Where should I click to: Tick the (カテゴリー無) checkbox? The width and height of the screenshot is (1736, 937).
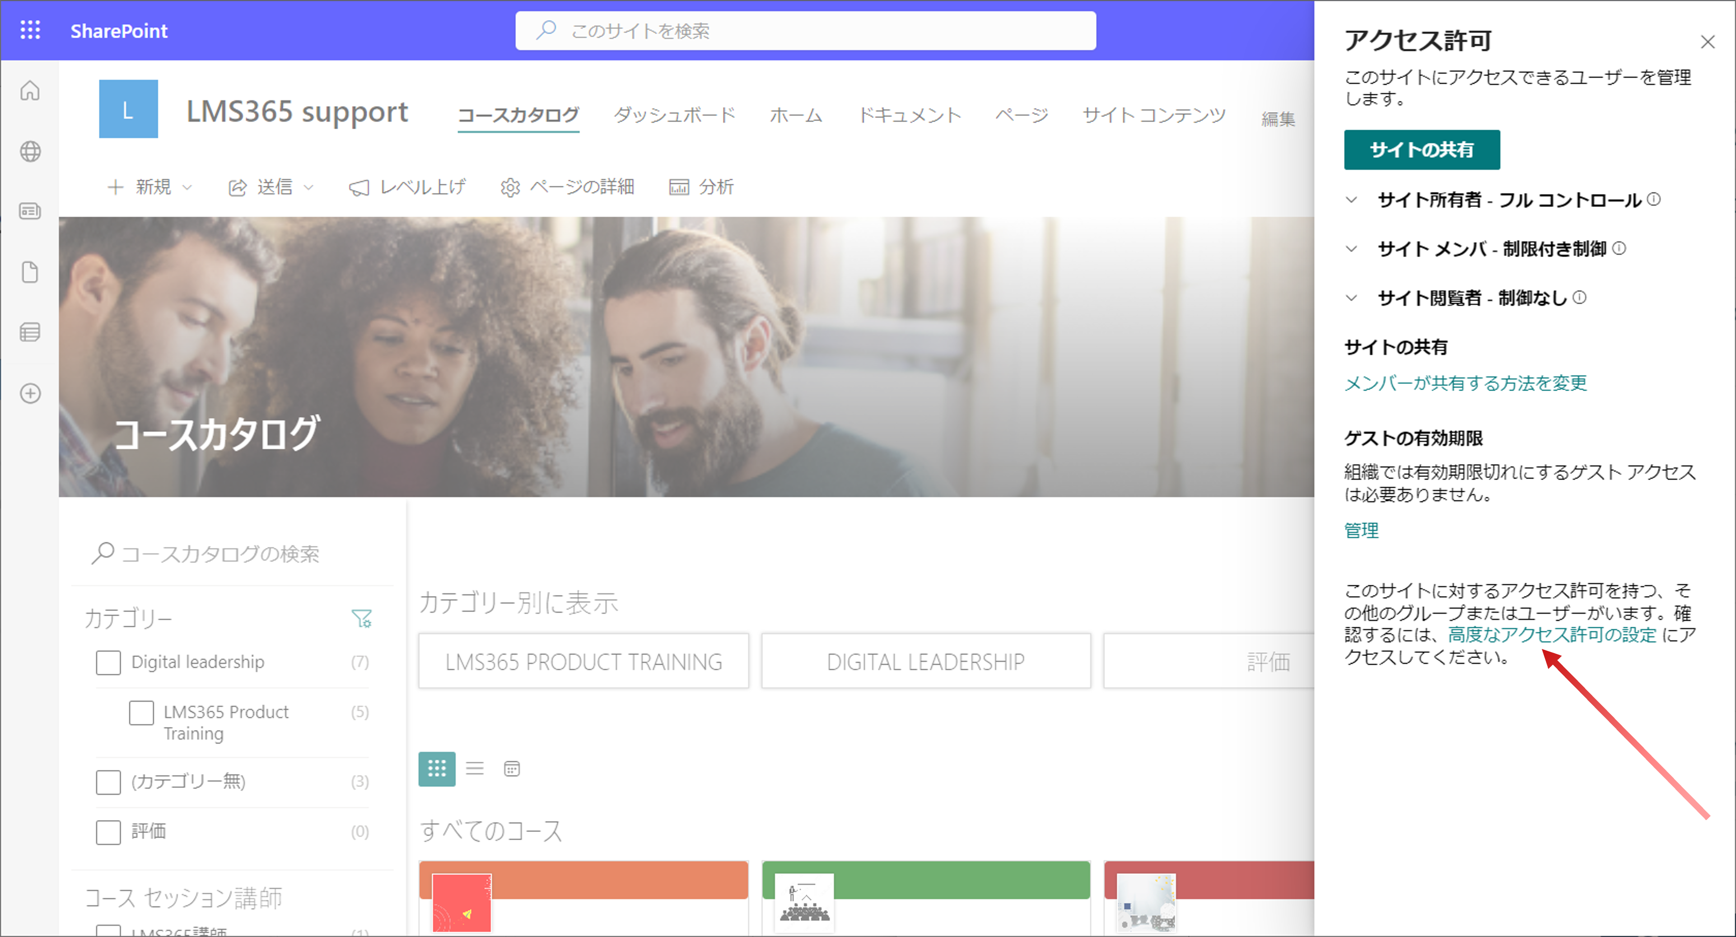click(108, 782)
